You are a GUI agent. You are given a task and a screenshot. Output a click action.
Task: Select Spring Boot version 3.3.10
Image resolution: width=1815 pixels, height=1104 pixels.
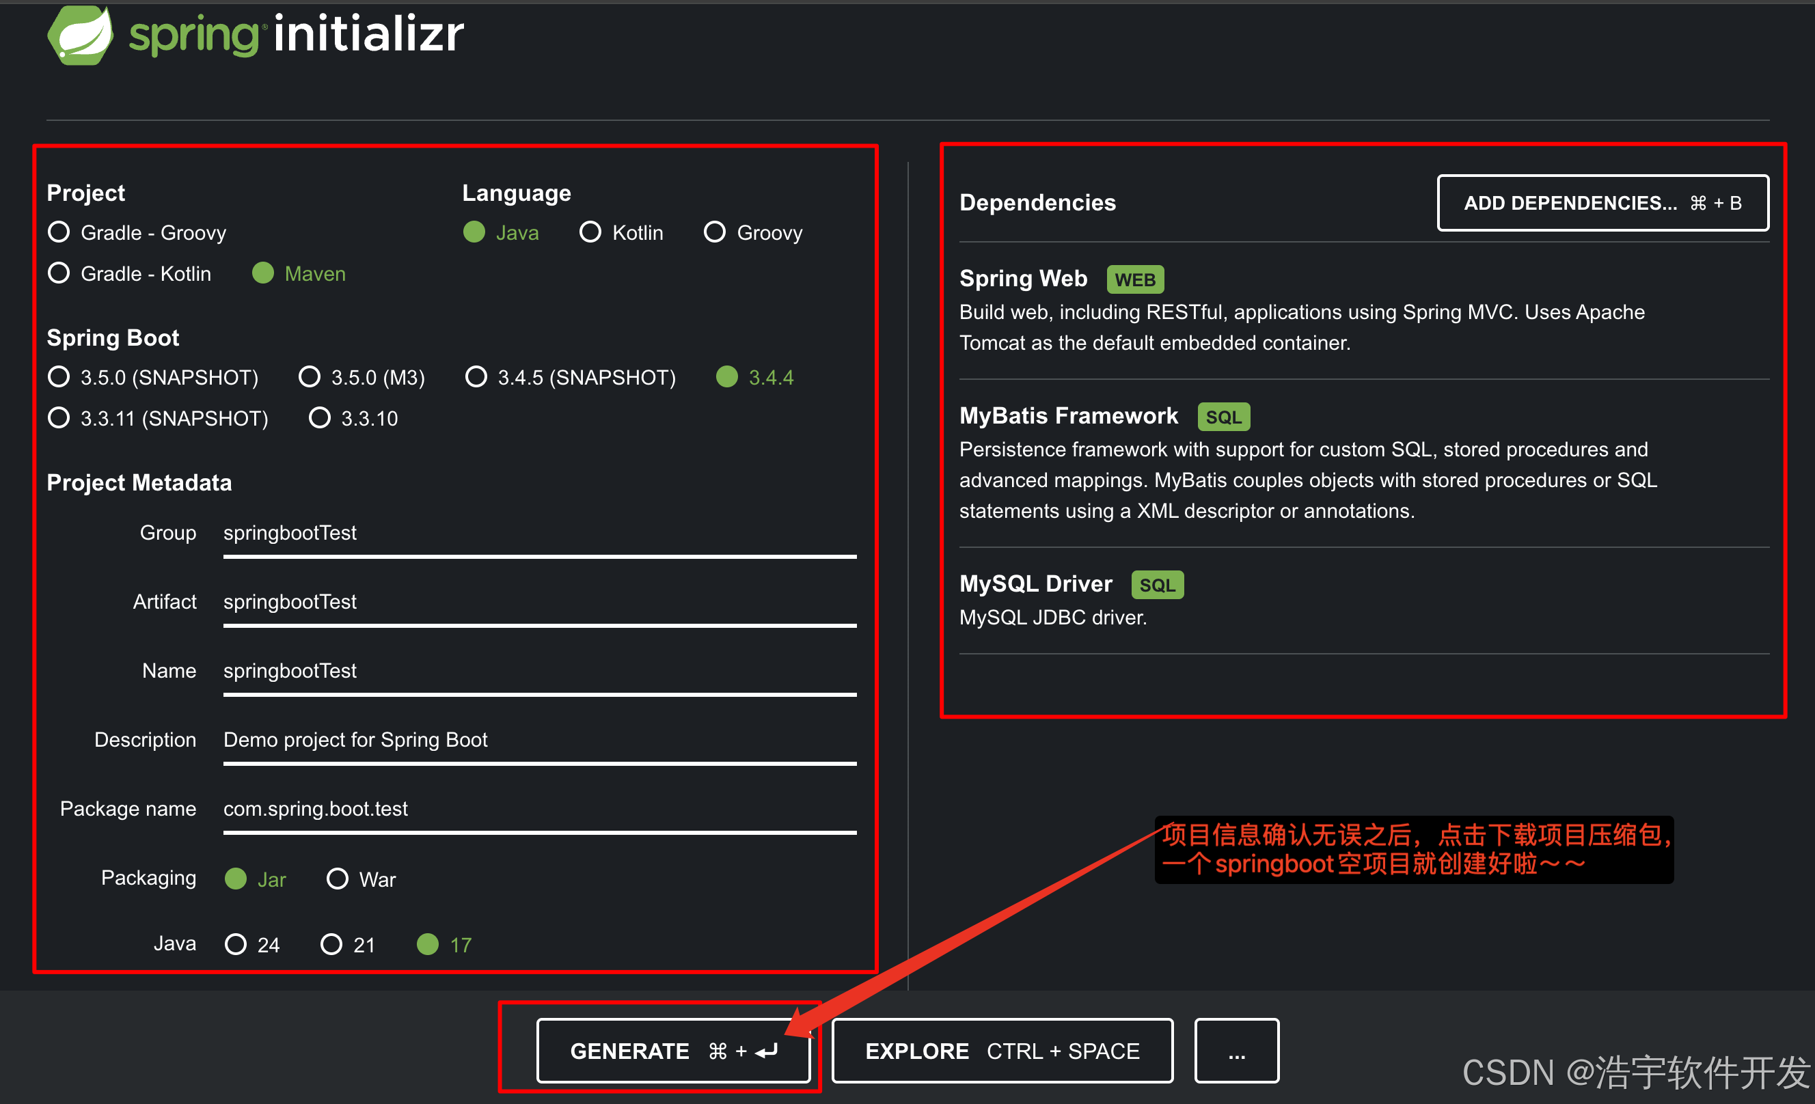tap(320, 418)
